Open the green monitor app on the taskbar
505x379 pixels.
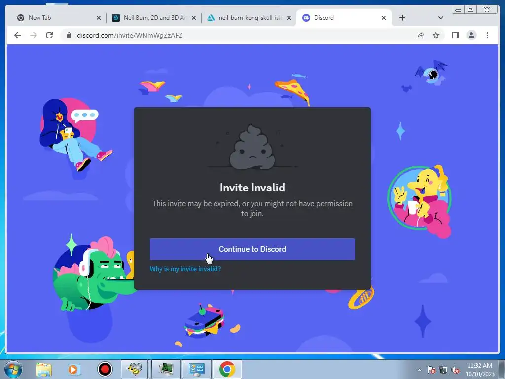(x=166, y=369)
